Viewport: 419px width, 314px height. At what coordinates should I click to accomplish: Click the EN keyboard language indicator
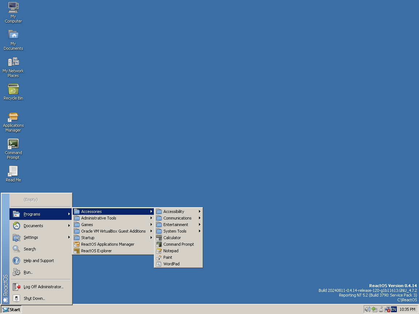[394, 310]
